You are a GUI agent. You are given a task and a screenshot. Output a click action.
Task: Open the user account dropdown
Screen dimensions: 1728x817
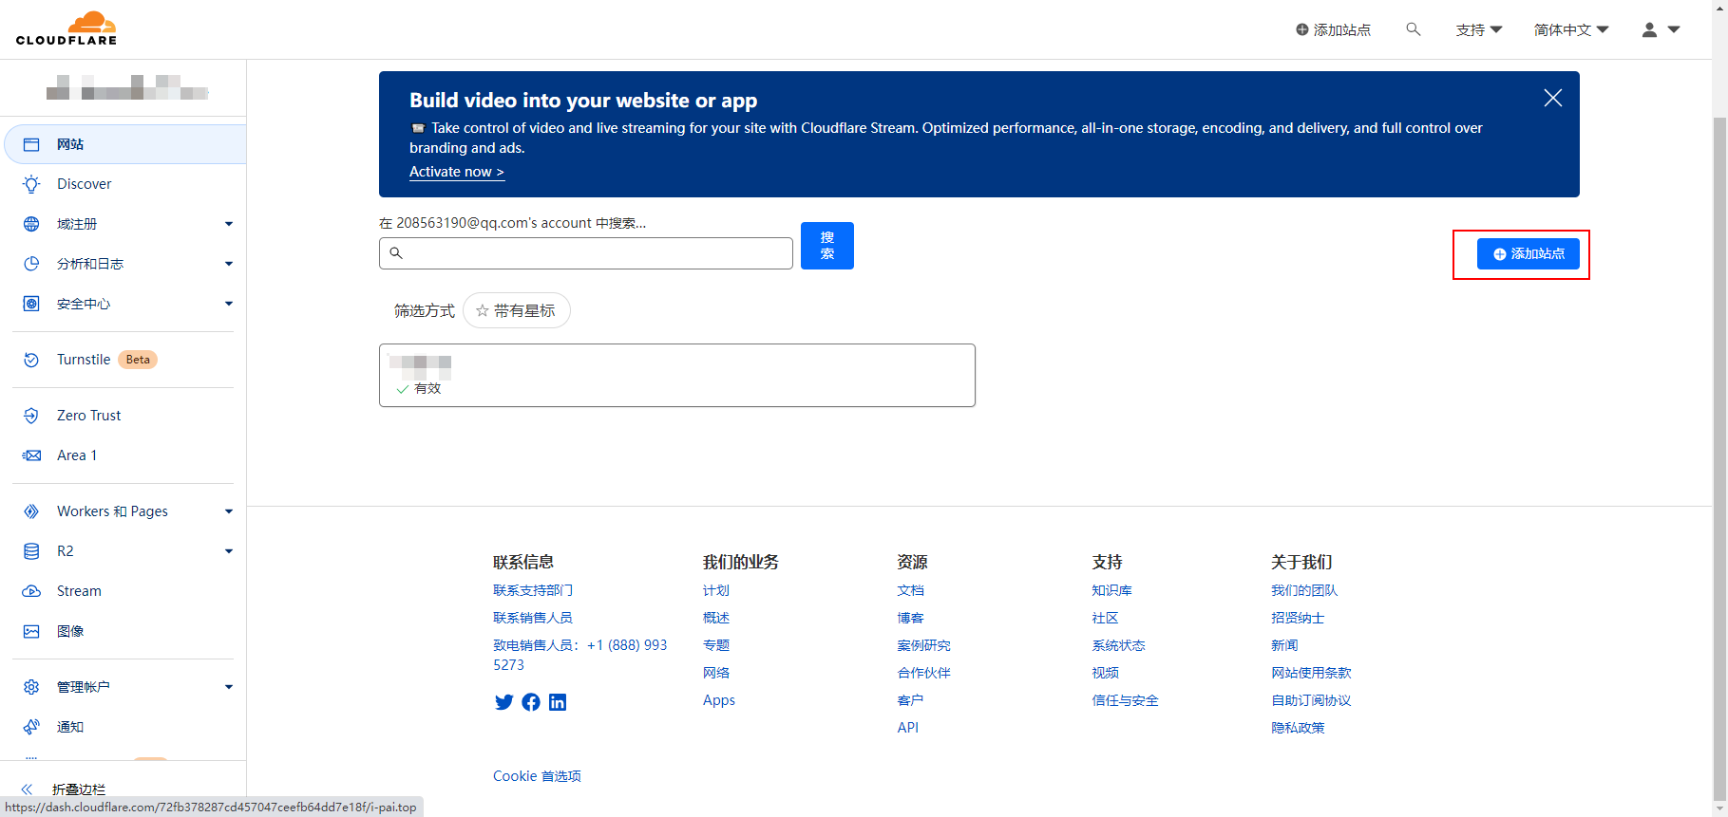coord(1662,30)
